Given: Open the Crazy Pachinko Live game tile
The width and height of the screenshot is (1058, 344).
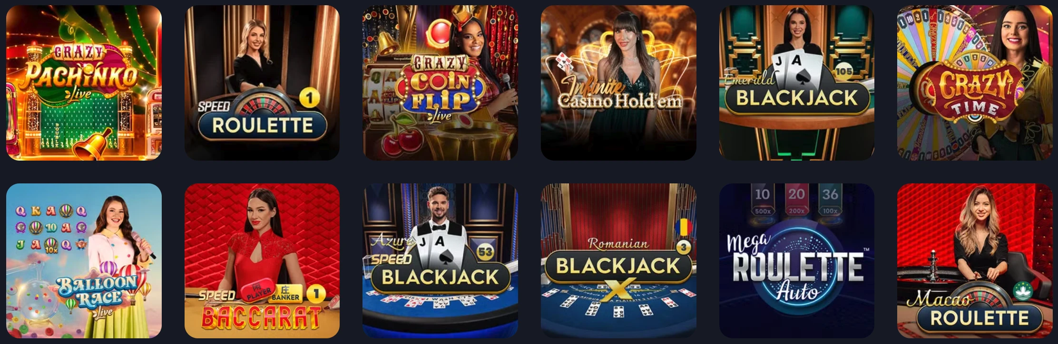Looking at the screenshot, I should click(84, 83).
